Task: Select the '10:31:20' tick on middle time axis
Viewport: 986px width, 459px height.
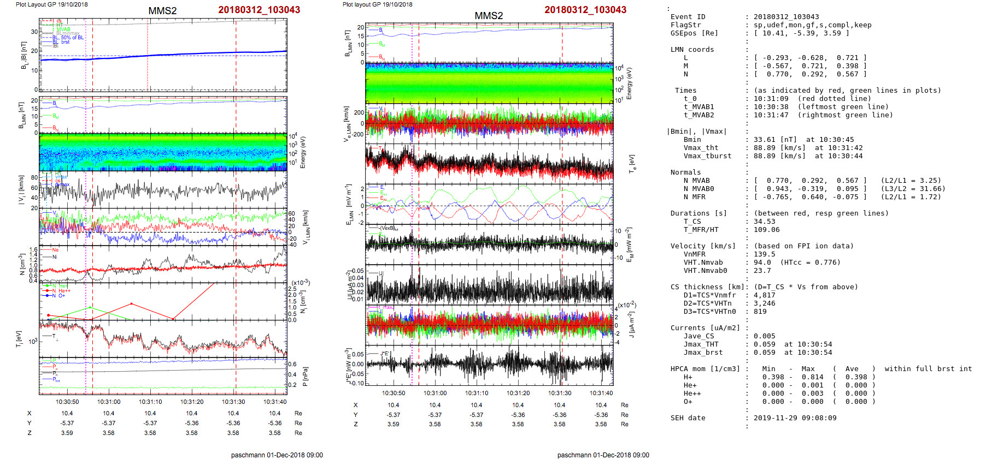Action: tap(518, 393)
